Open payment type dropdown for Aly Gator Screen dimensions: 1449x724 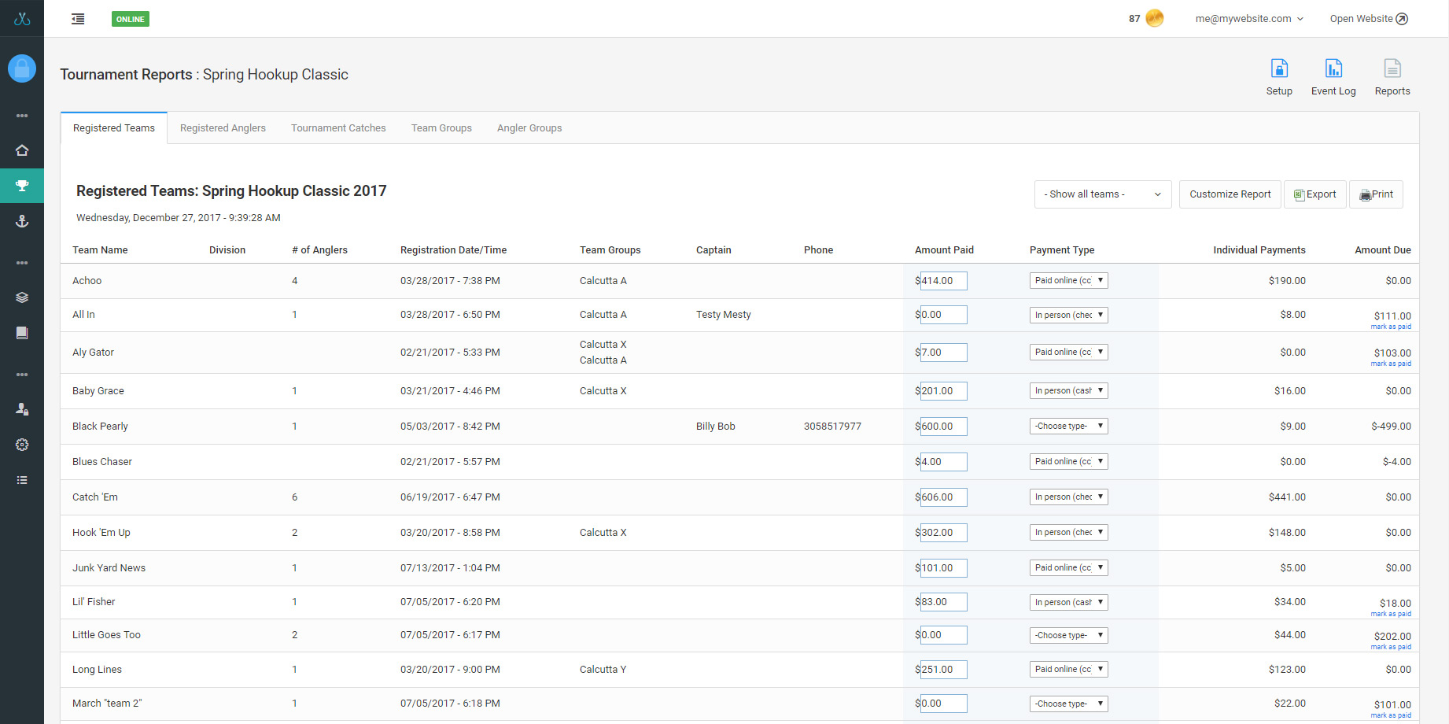pos(1068,353)
